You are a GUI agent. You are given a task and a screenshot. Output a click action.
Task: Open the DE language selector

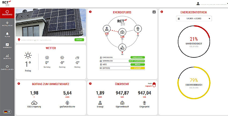pos(7,112)
